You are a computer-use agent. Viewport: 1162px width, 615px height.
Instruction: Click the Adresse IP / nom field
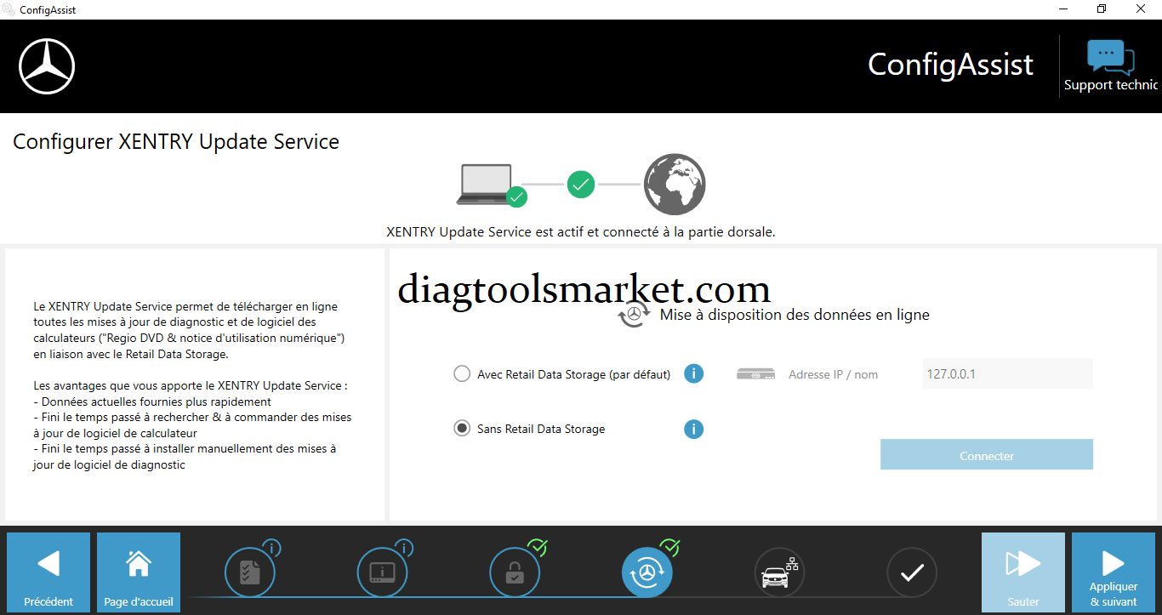click(1007, 373)
